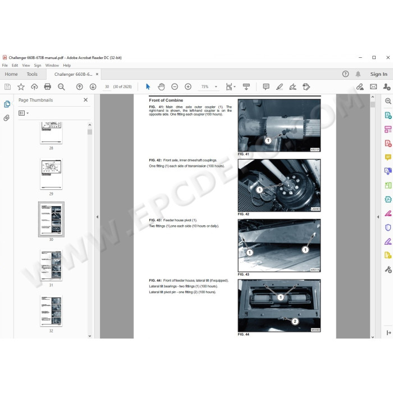This screenshot has height=393, width=393.
Task: Print the document using printer icon
Action: pos(48,86)
